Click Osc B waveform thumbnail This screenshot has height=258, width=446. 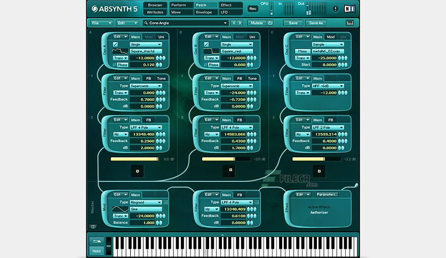(211, 51)
